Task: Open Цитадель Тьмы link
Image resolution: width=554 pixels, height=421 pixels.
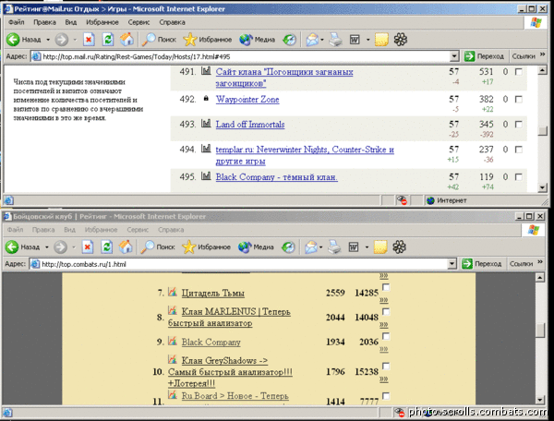Action: click(x=212, y=293)
